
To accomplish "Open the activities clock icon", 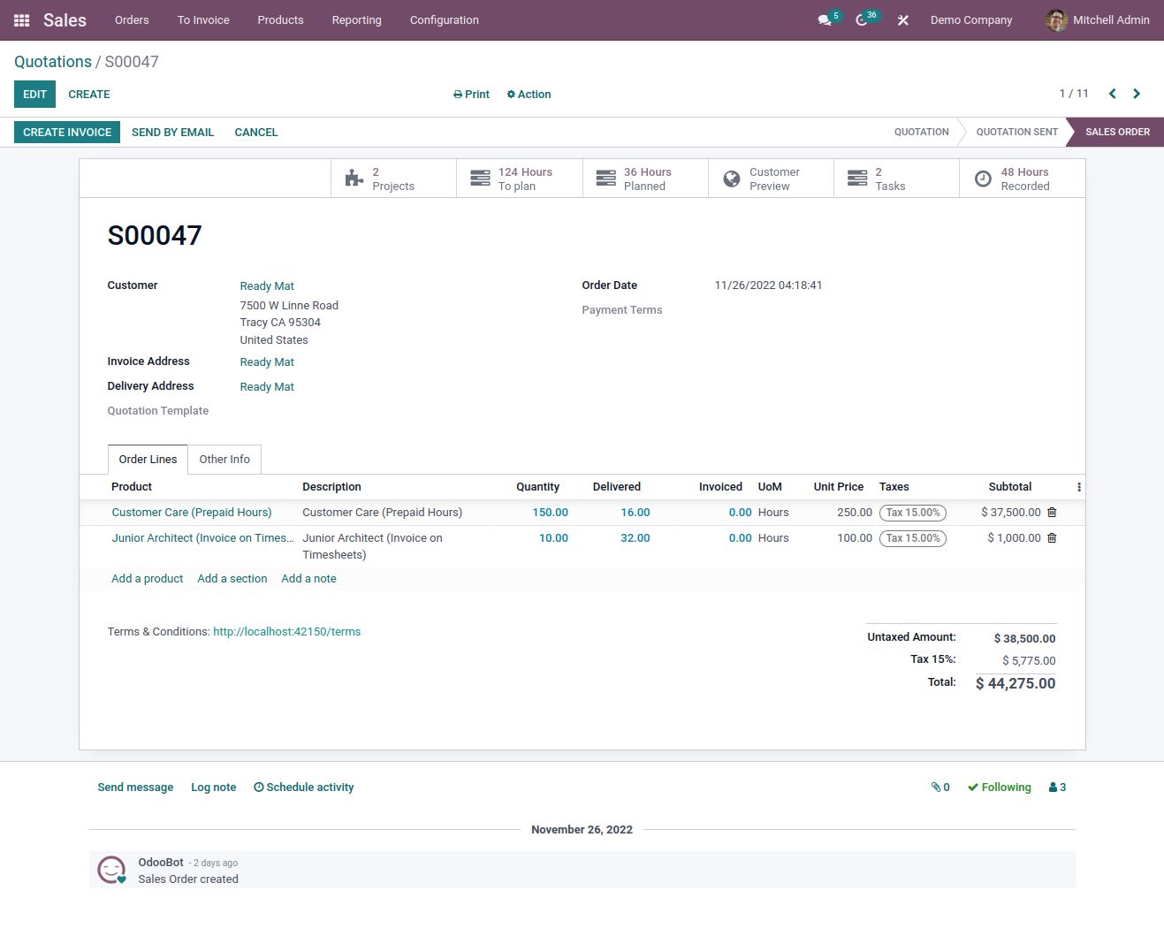I will (862, 20).
